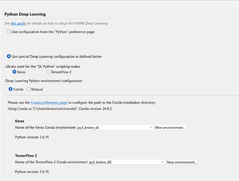Click the 'Using Conda at' status text
This screenshot has width=239, height=181.
click(60, 109)
